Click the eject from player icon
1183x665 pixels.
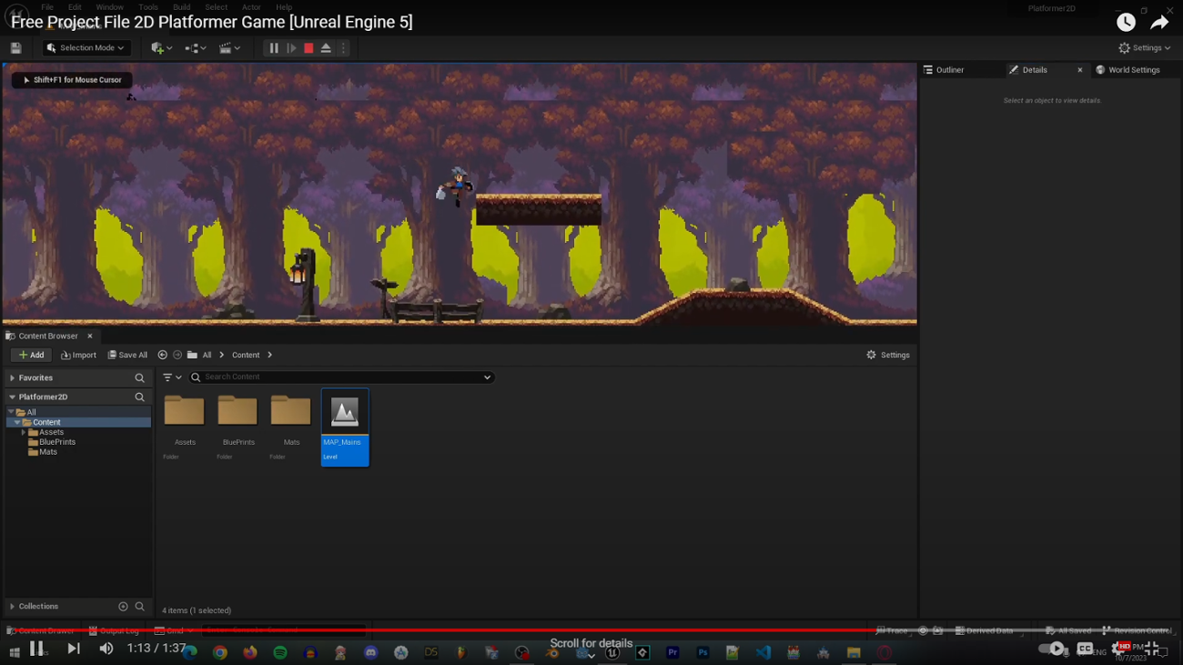click(x=326, y=48)
